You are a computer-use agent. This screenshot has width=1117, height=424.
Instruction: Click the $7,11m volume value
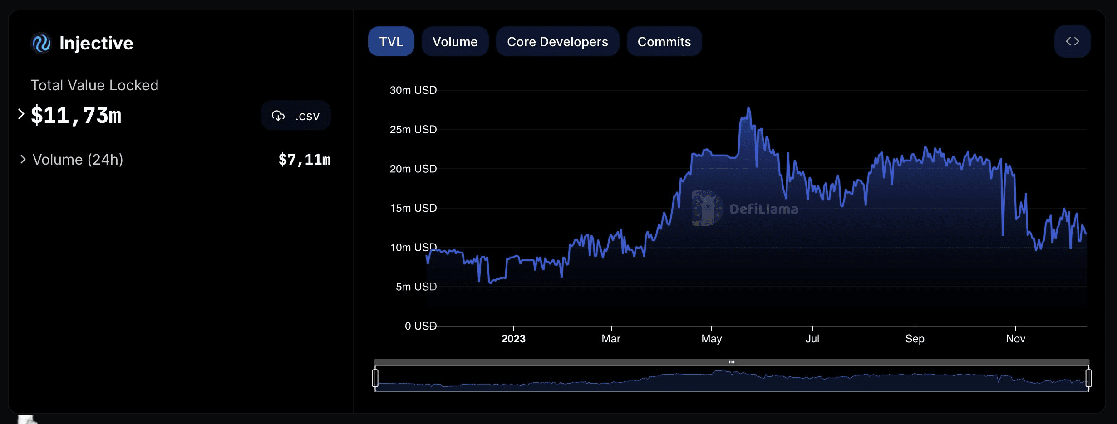click(304, 160)
